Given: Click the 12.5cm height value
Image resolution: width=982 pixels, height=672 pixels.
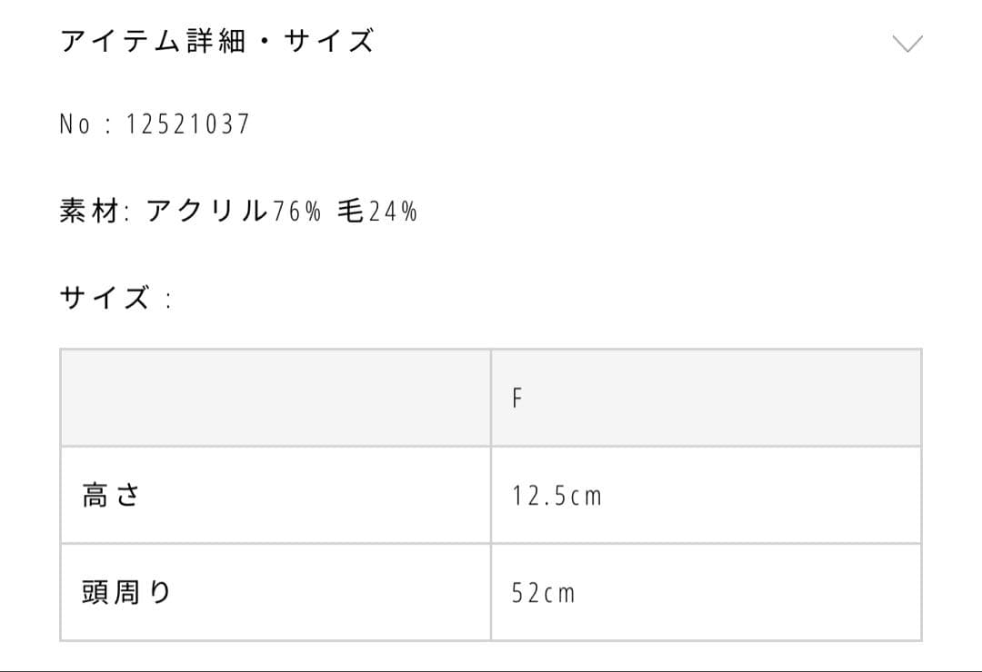Looking at the screenshot, I should pyautogui.click(x=556, y=496).
